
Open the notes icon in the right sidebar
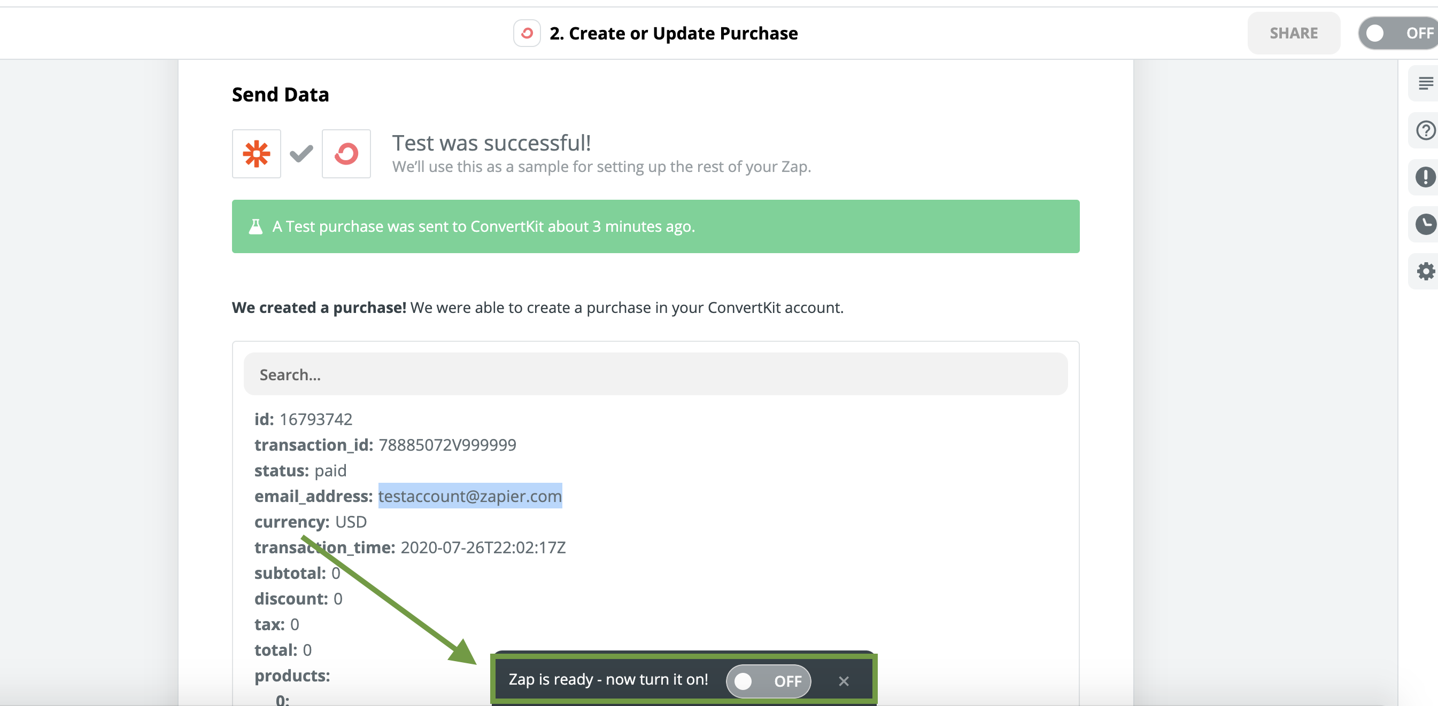[1425, 84]
